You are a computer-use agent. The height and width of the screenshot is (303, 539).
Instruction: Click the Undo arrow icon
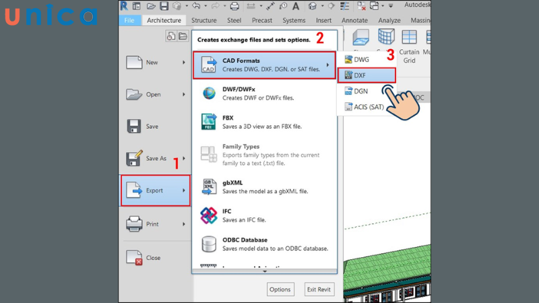click(196, 5)
